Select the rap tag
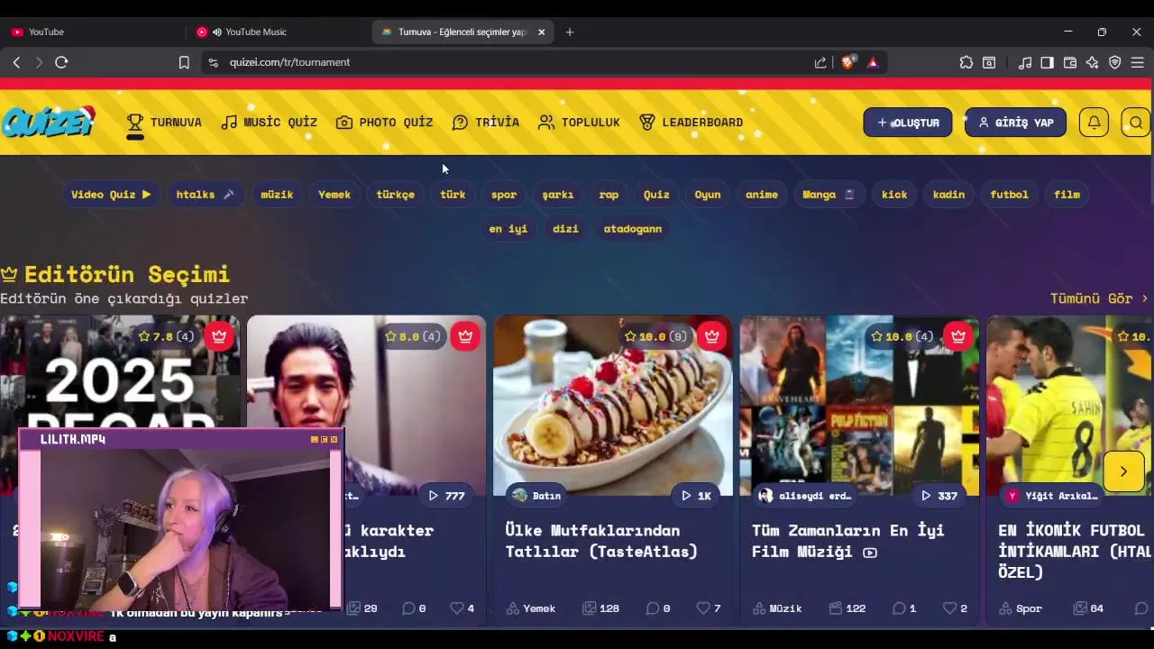 (x=609, y=195)
